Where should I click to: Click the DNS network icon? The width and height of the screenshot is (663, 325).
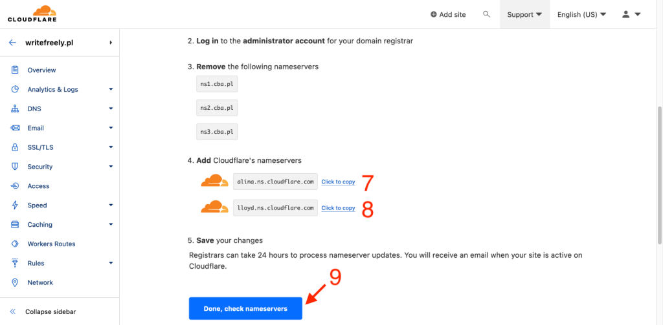pyautogui.click(x=14, y=109)
